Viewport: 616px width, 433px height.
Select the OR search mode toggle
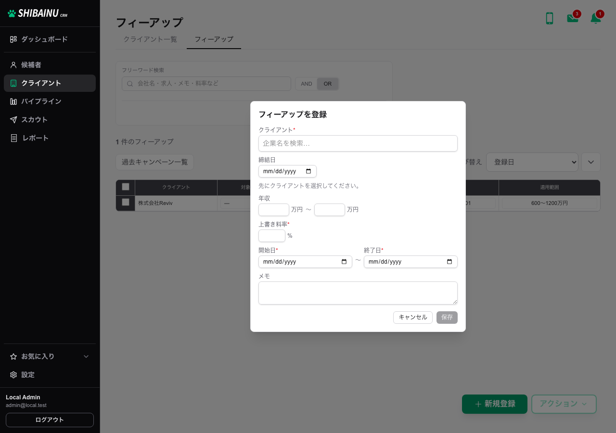coord(328,84)
